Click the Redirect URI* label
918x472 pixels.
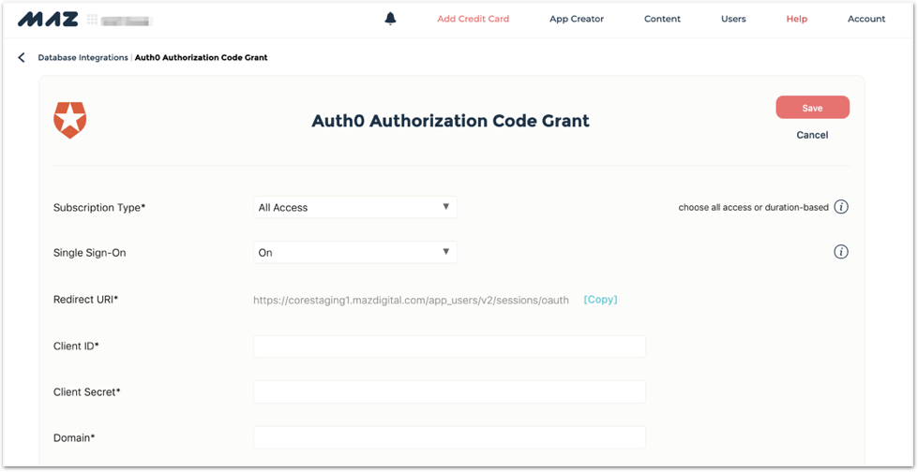[x=86, y=300]
